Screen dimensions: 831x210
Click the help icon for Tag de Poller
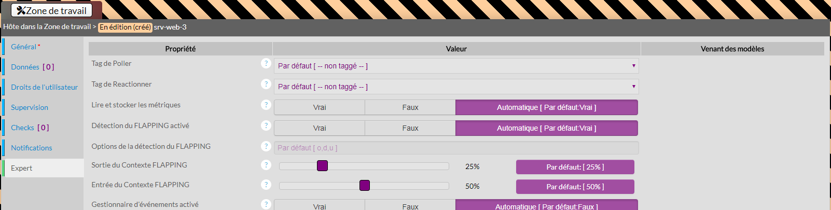pos(266,63)
